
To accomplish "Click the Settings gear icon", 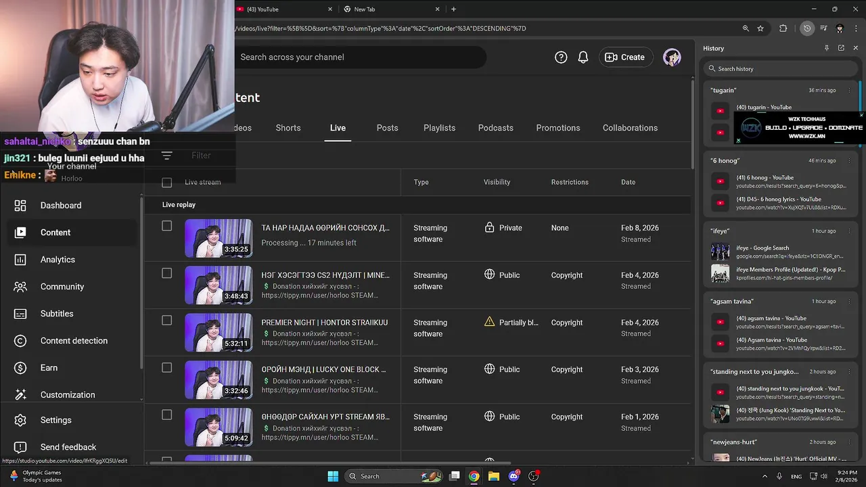I will tap(20, 420).
